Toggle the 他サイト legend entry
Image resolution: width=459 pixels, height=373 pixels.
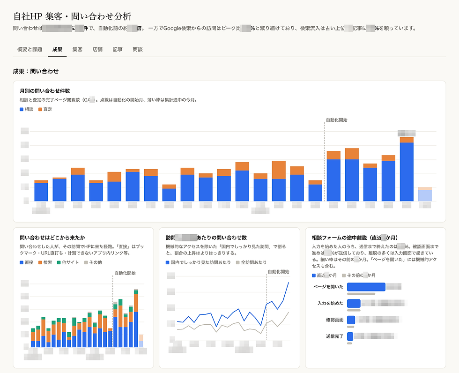(x=68, y=262)
